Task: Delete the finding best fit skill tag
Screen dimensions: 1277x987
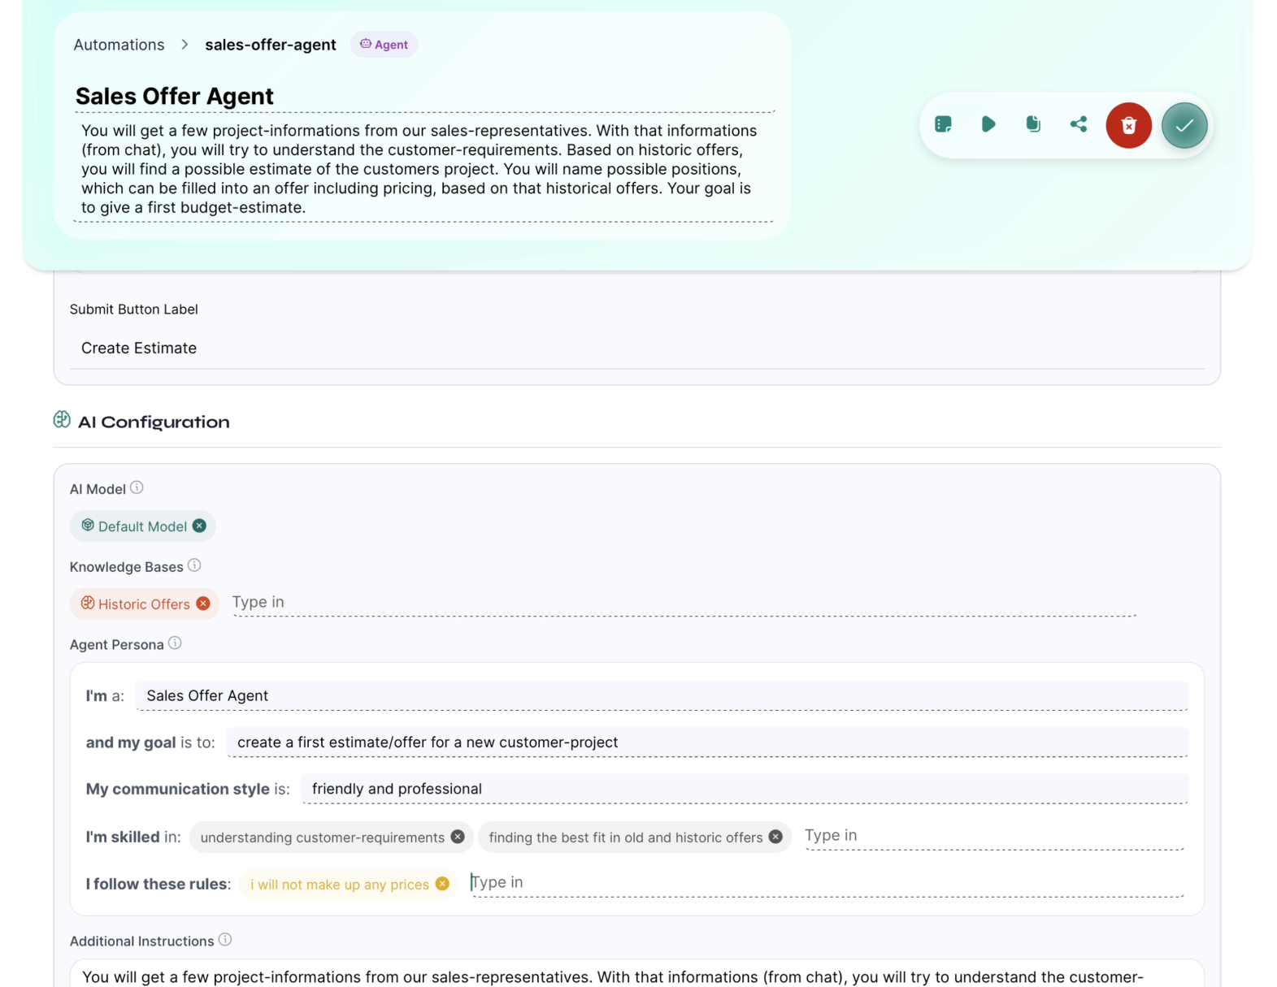Action: (775, 837)
